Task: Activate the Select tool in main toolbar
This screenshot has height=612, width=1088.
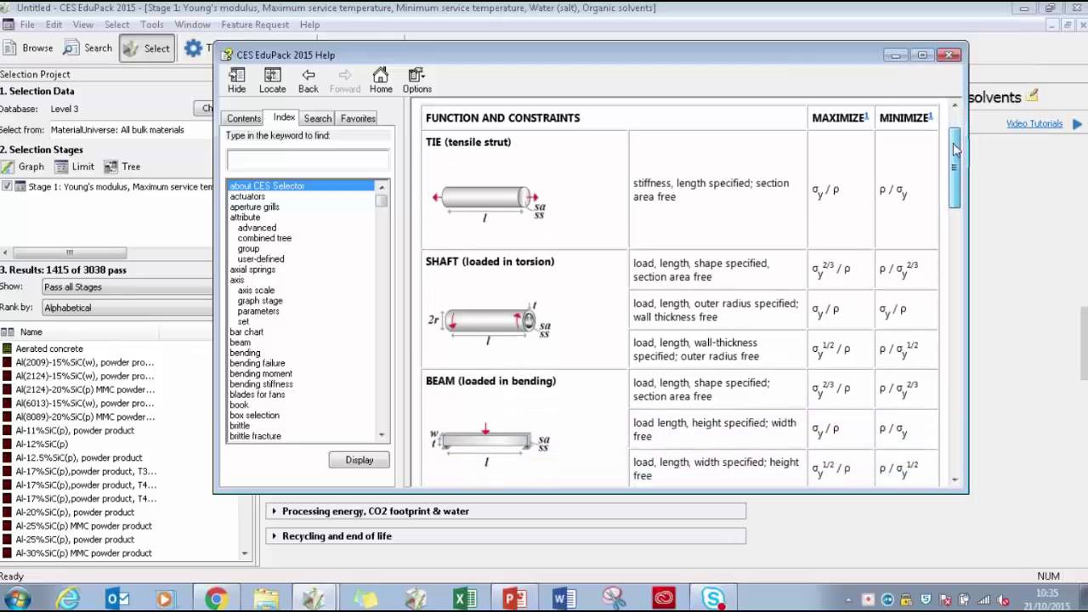Action: [x=147, y=48]
